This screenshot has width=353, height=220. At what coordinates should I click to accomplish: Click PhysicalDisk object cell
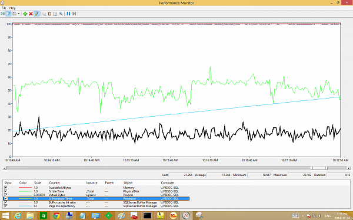(x=131, y=191)
